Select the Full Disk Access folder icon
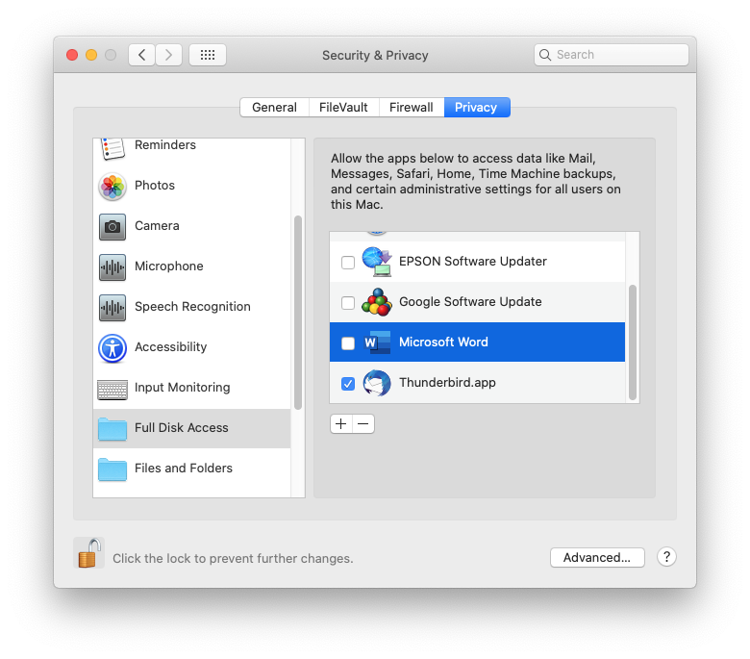Image resolution: width=750 pixels, height=659 pixels. [112, 429]
